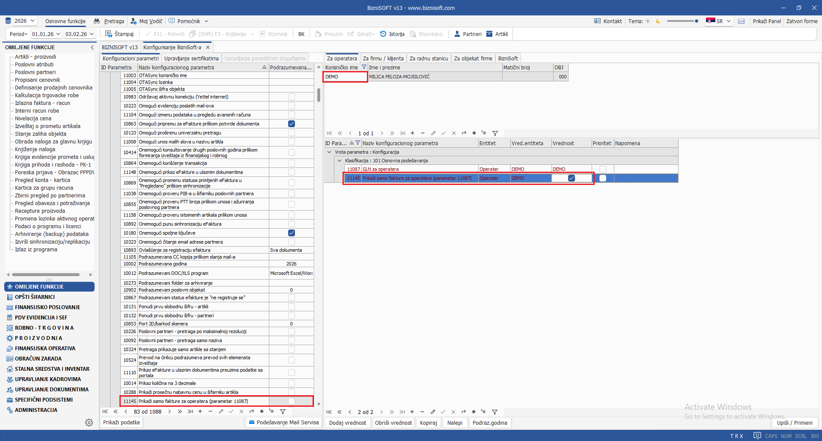Click the Partneri person icon
This screenshot has height=441, width=822.
click(457, 34)
